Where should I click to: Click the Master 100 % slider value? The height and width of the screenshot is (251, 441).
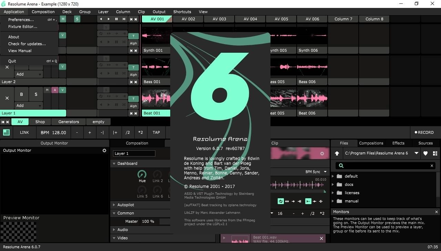tap(148, 221)
